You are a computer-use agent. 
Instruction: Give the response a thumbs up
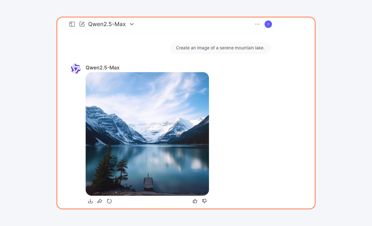[x=195, y=201]
